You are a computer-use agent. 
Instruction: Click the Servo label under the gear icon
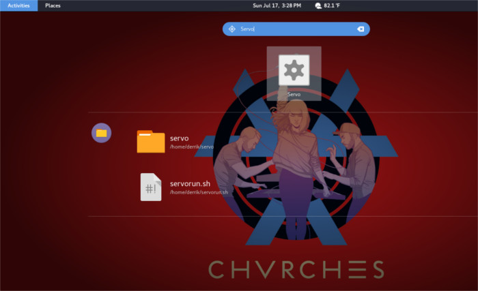(x=294, y=94)
